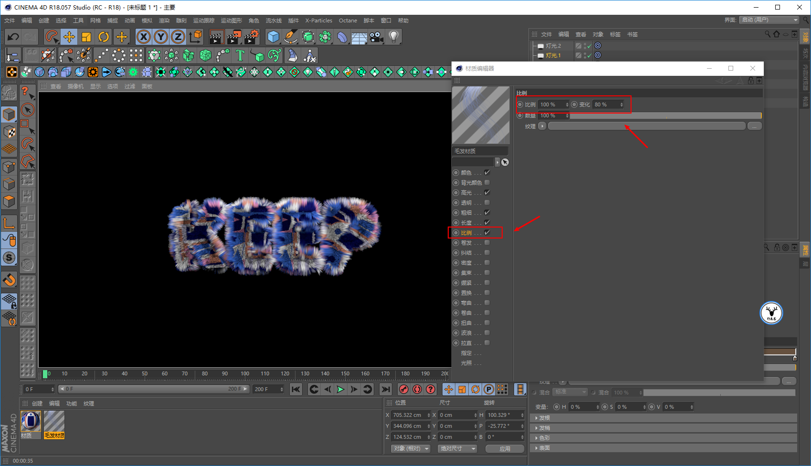This screenshot has width=811, height=466.
Task: Open the Octane menu
Action: click(x=348, y=21)
